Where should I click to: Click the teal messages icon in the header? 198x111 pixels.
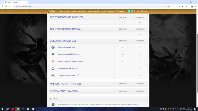129,11
